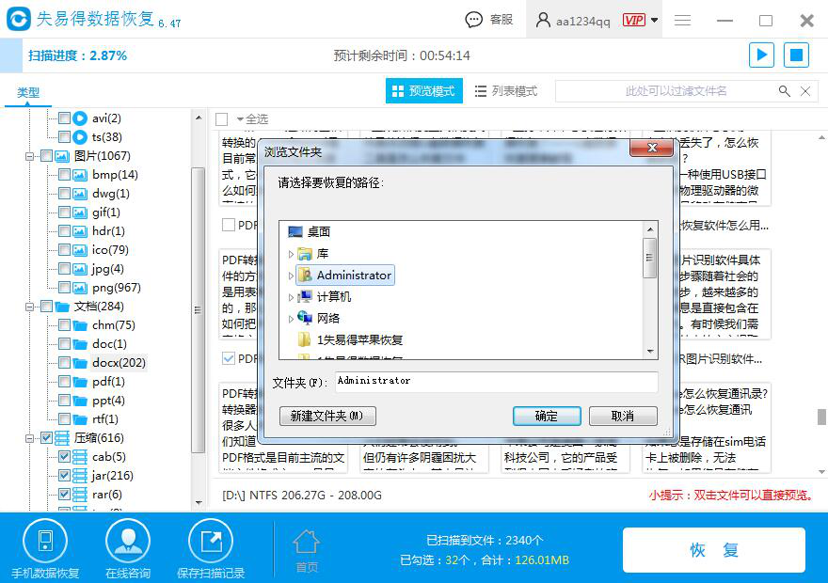Create a folder via 新建文件夹(M)

tap(327, 417)
